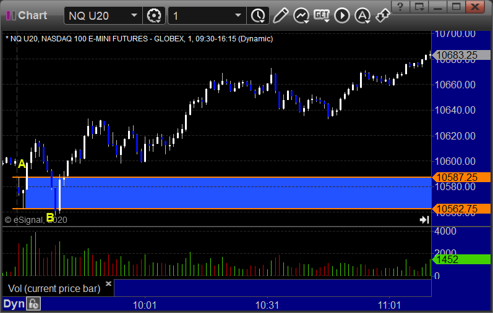Open the time template clock icon
This screenshot has width=493, height=313.
[x=258, y=15]
